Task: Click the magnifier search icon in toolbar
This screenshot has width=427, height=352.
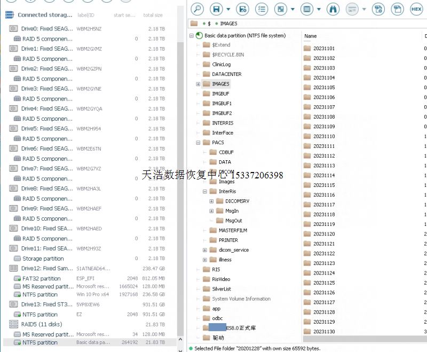Action: (197, 9)
